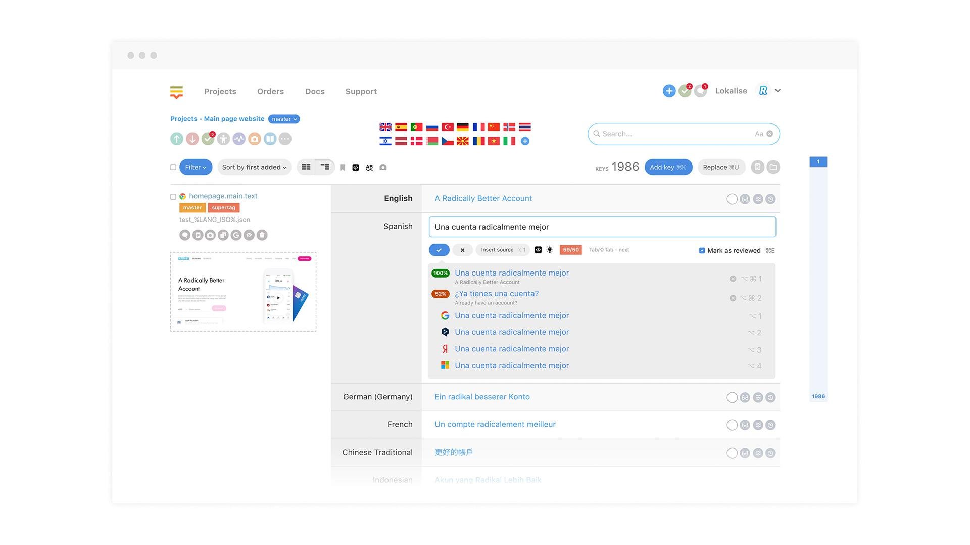Screen dimensions: 970x545
Task: Toggle Chinese Traditional row reviewed circle
Action: click(x=732, y=453)
